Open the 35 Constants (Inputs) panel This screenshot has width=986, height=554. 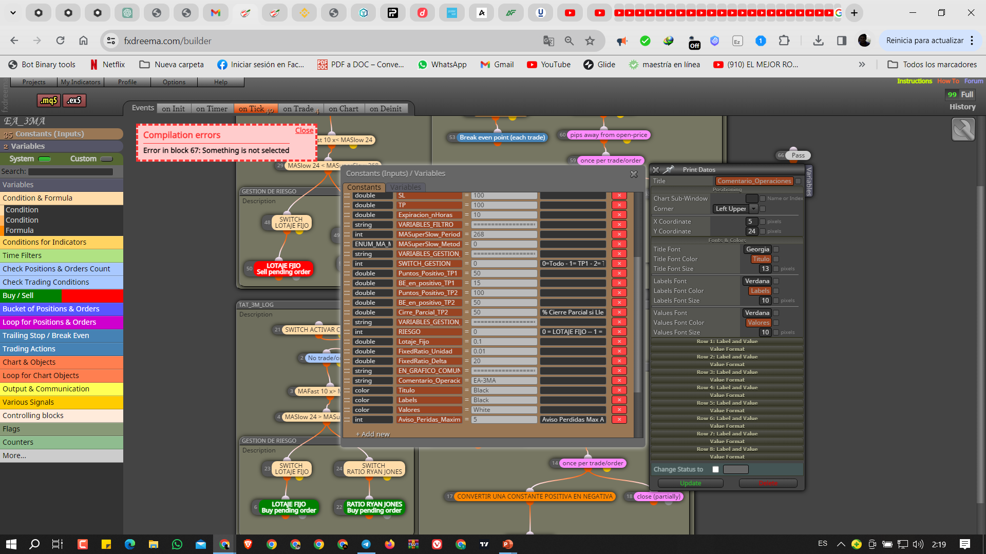(x=62, y=134)
